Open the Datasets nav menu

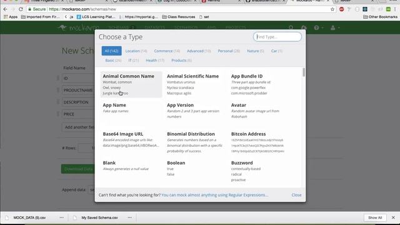pos(154,27)
